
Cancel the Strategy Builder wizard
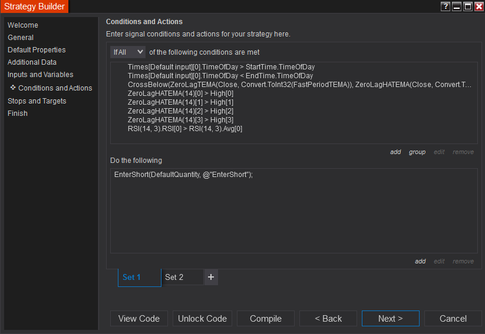tap(453, 319)
